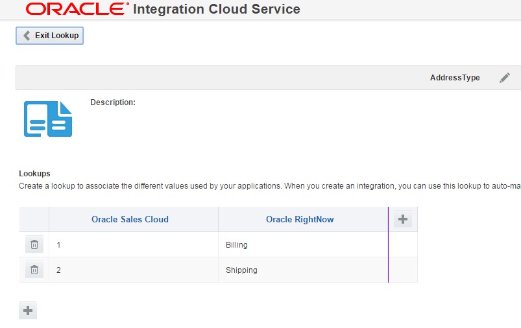Click the blue lookup document icon

[48, 119]
